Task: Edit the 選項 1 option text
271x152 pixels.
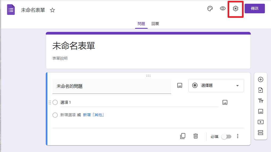Action: click(139, 103)
